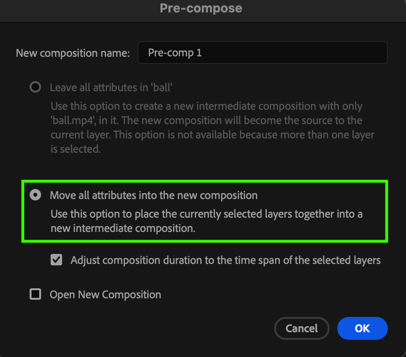Click the 'Move all attributes into the new composition' label
The height and width of the screenshot is (357, 406).
point(153,195)
